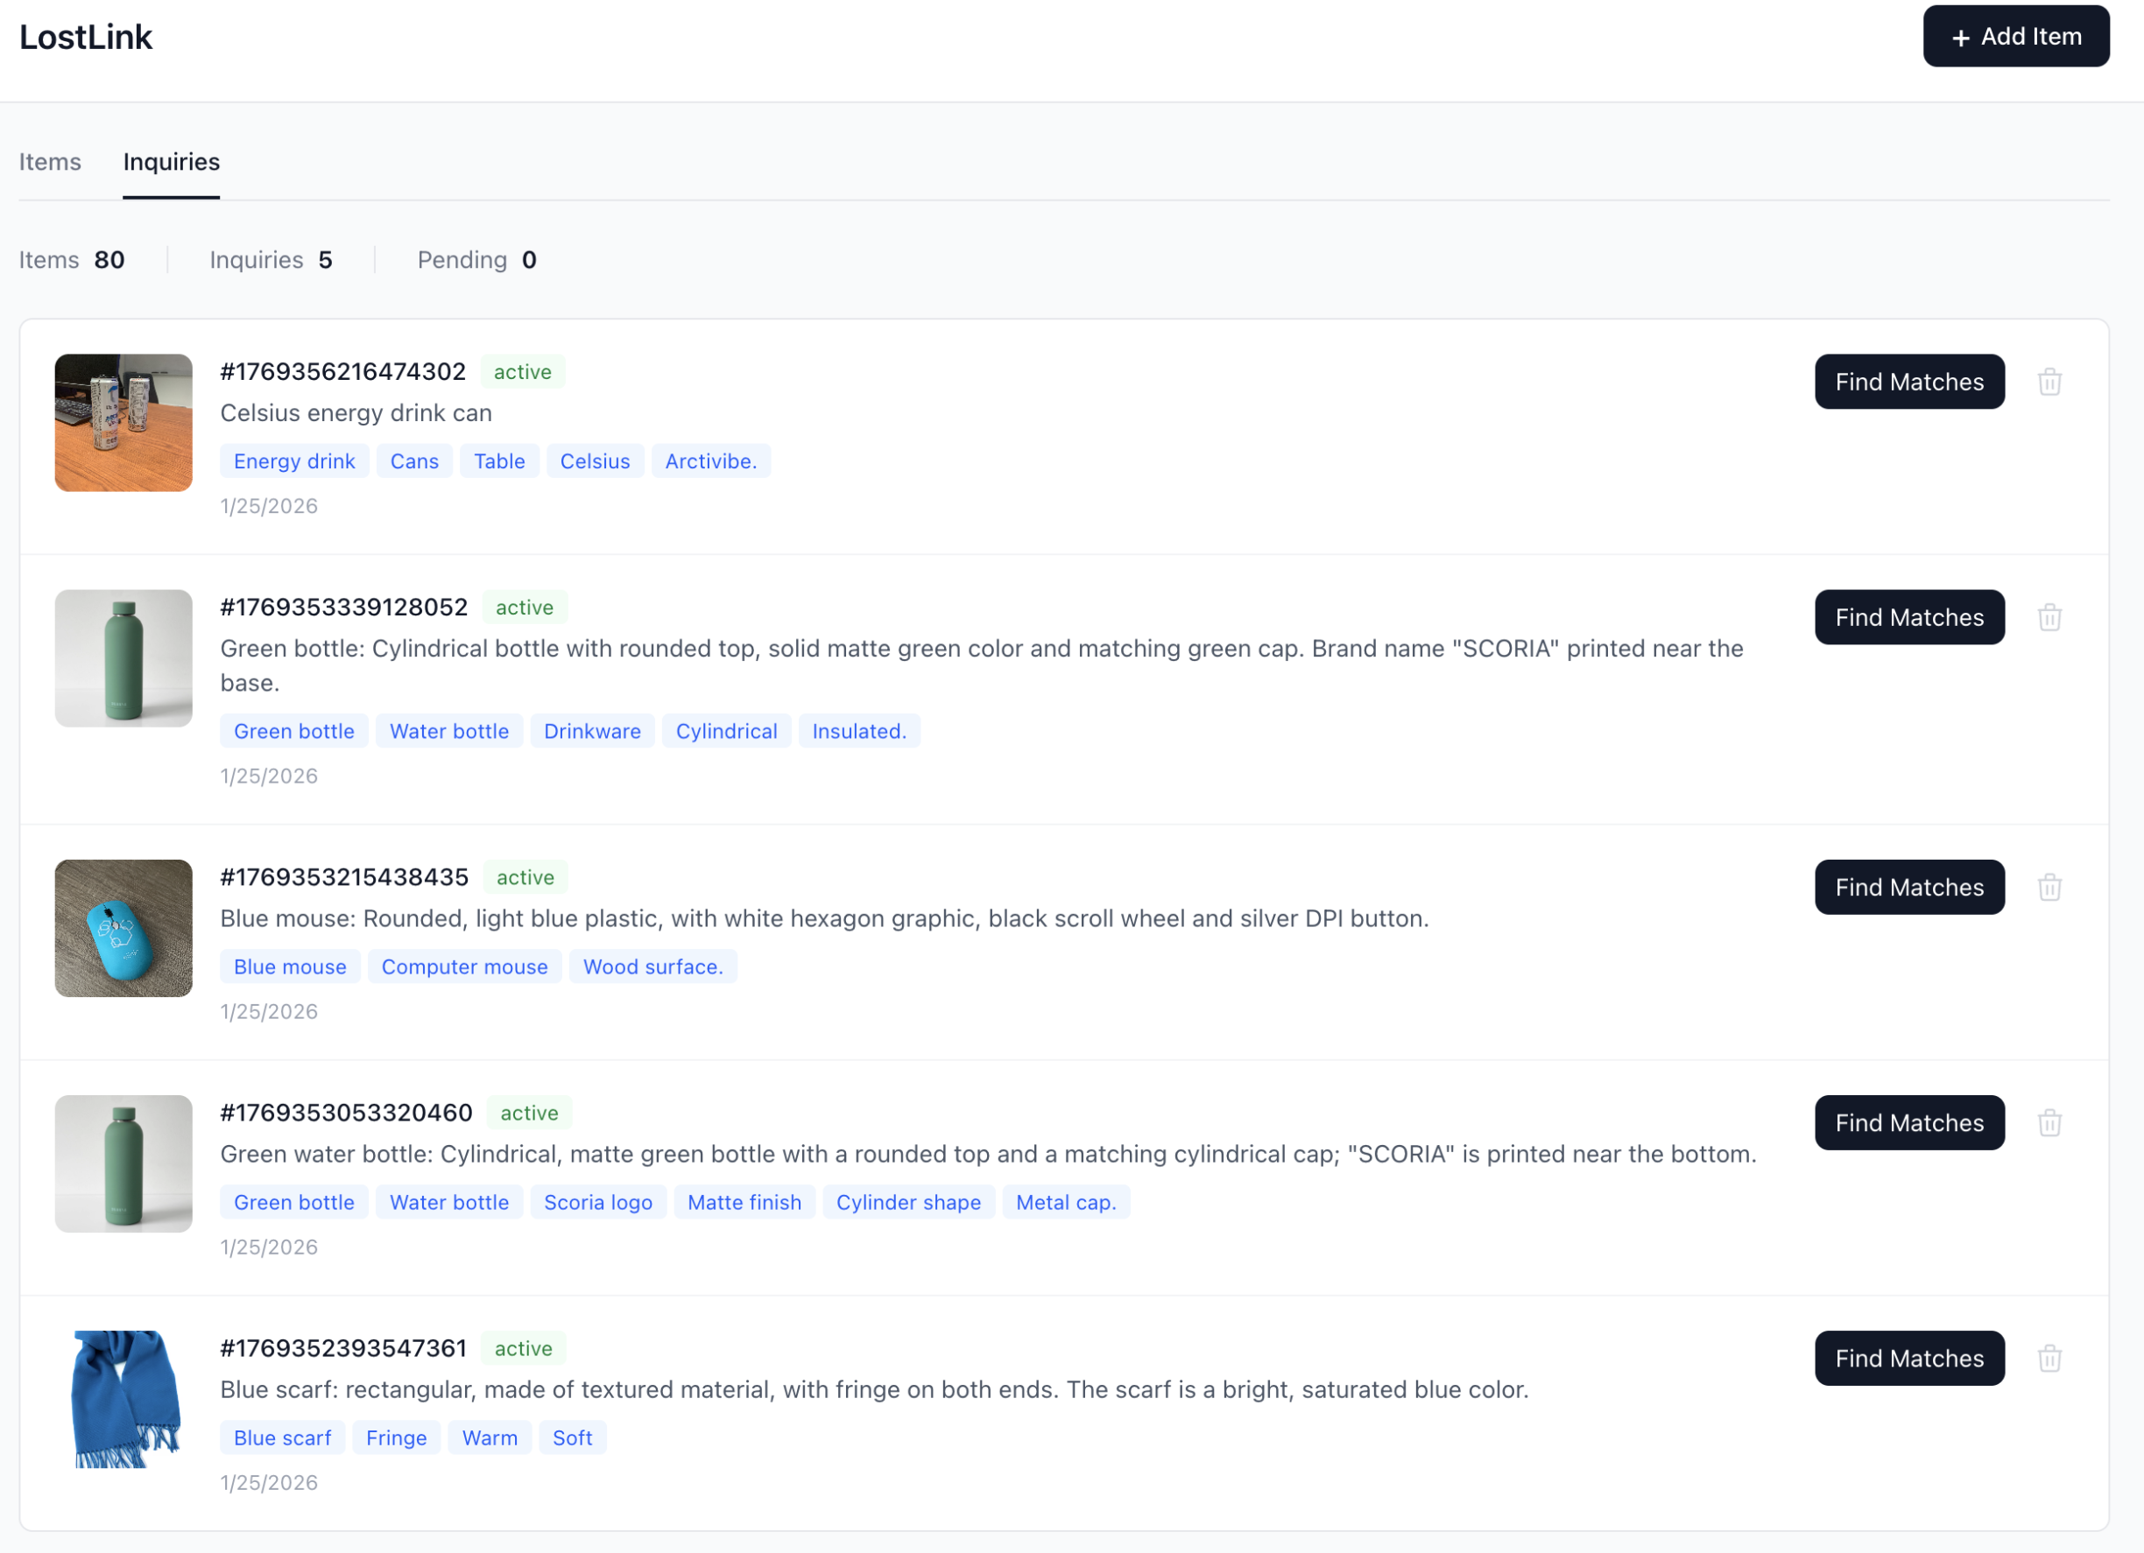Click trash icon for first green bottle inquiry
Screen dimensions: 2144x1553
[x=2049, y=617]
